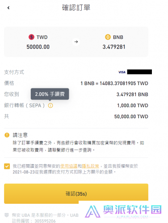The height and width of the screenshot is (223, 168).
Task: Click the 2.00% 手續費 tooltip
Action: point(50,94)
